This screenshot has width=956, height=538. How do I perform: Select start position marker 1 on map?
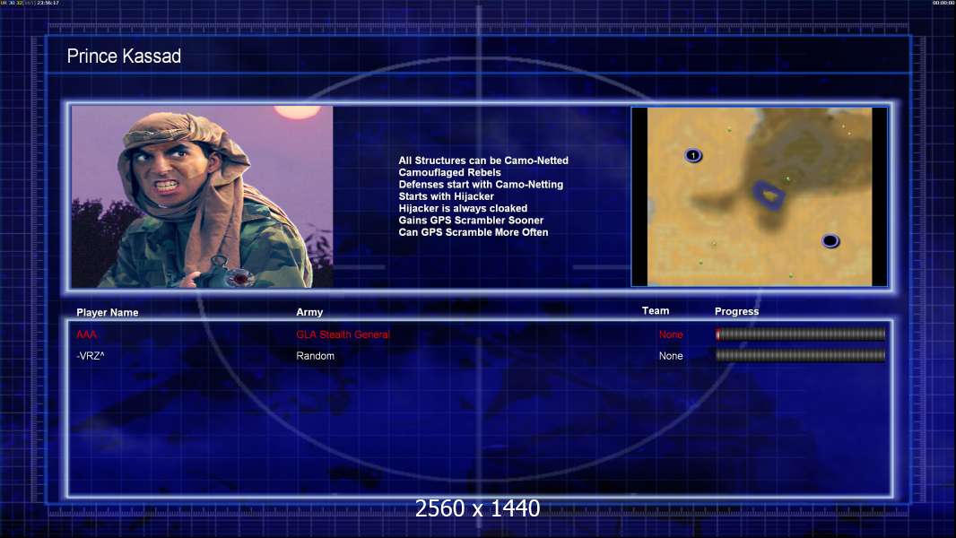click(693, 155)
